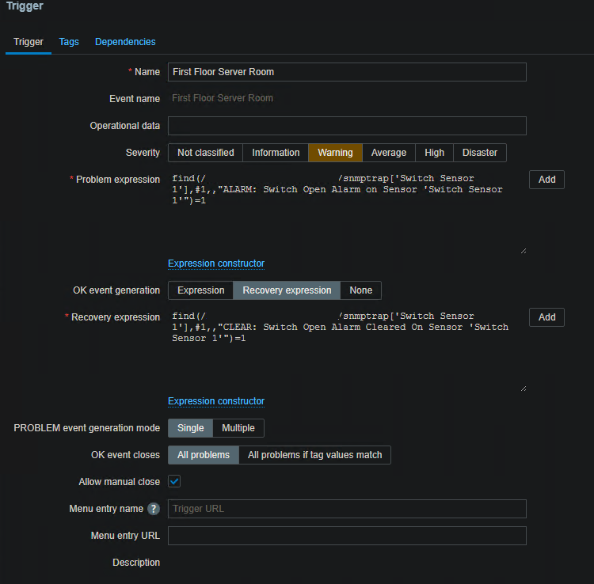Focus the Operational data field

point(347,126)
